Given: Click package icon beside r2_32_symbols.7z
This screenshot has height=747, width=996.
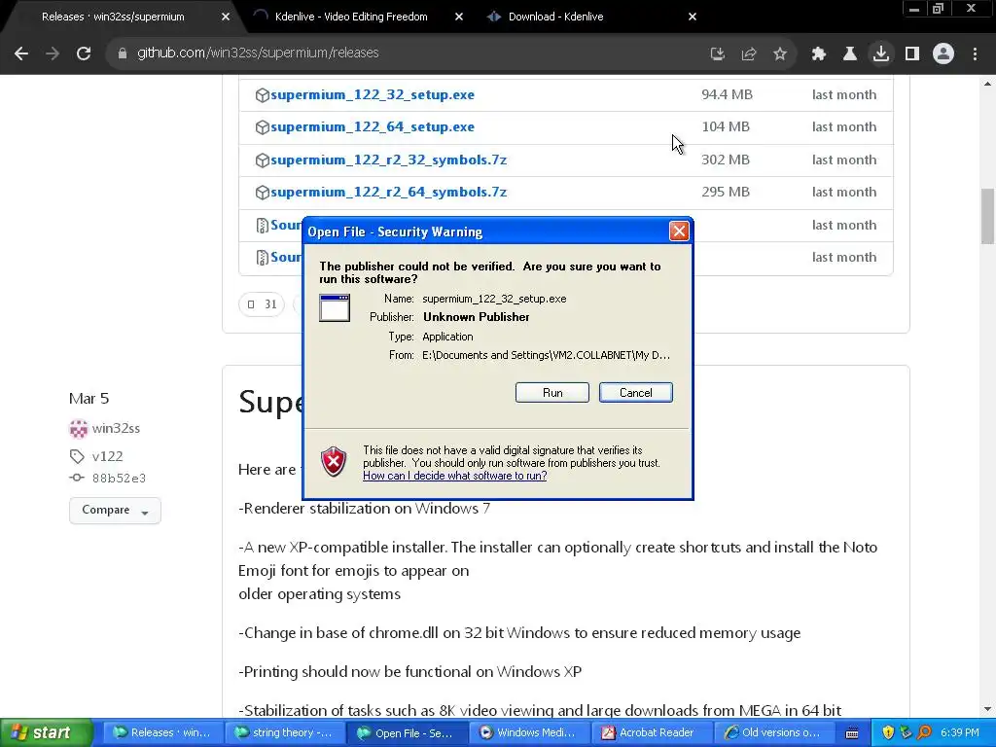Looking at the screenshot, I should click(x=262, y=160).
